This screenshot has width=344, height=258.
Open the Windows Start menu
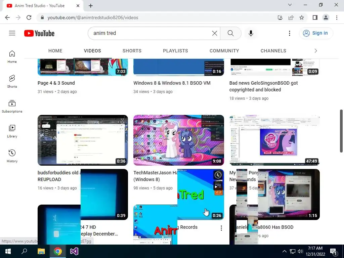[8, 251]
